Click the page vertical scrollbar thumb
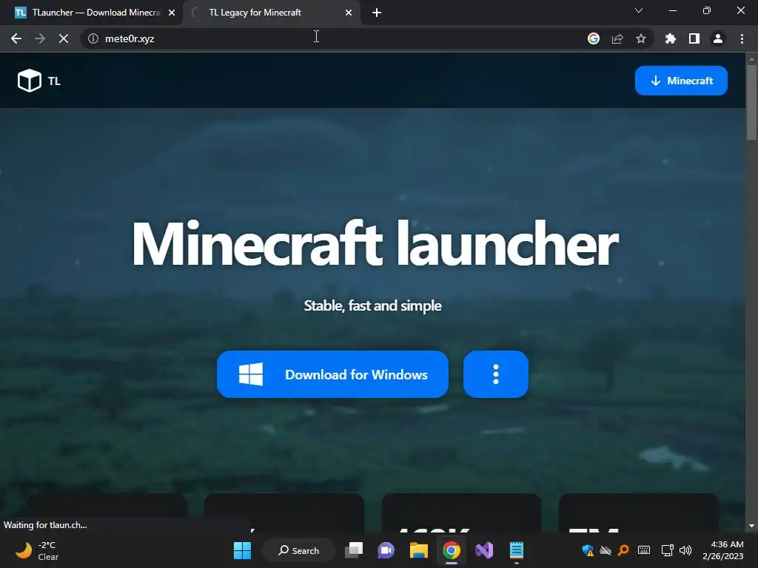Viewport: 758px width, 568px height. [751, 102]
